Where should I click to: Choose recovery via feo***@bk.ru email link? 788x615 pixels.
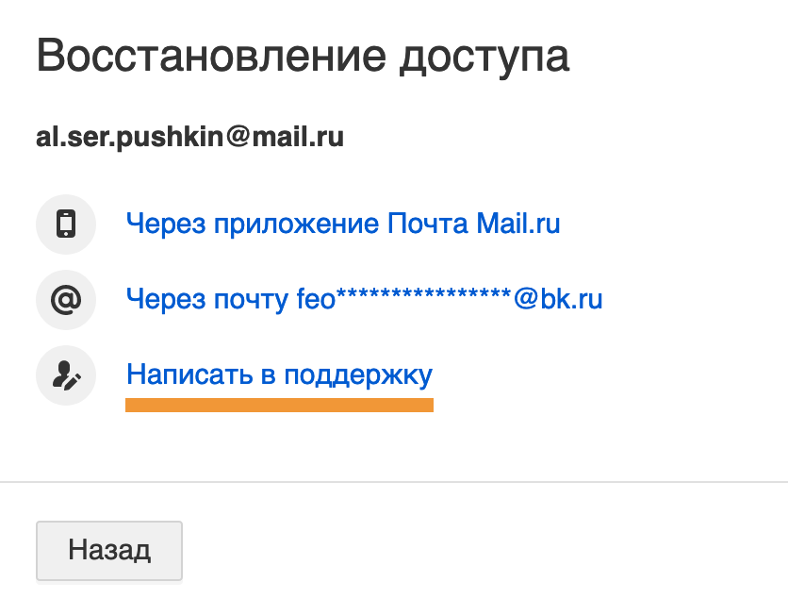click(x=364, y=299)
